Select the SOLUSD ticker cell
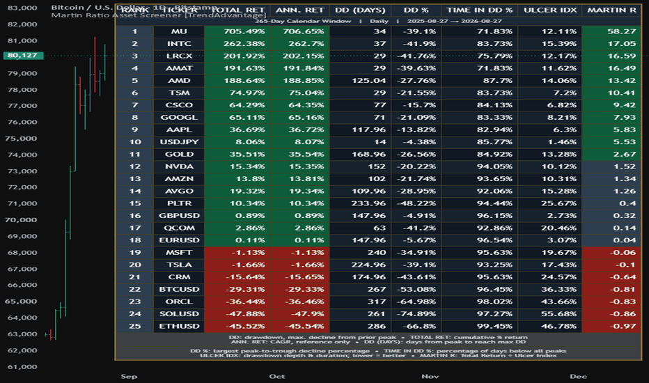Image resolution: width=649 pixels, height=383 pixels. [179, 314]
